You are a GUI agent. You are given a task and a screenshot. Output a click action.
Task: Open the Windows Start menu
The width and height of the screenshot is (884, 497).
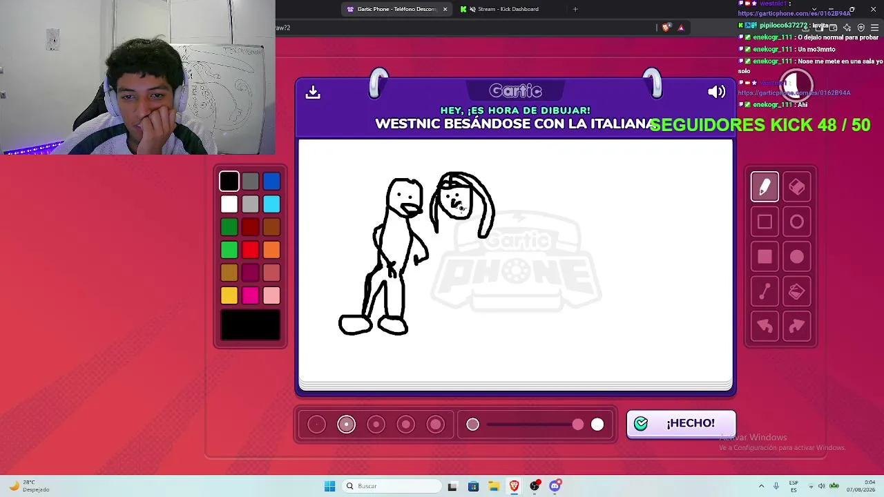329,486
